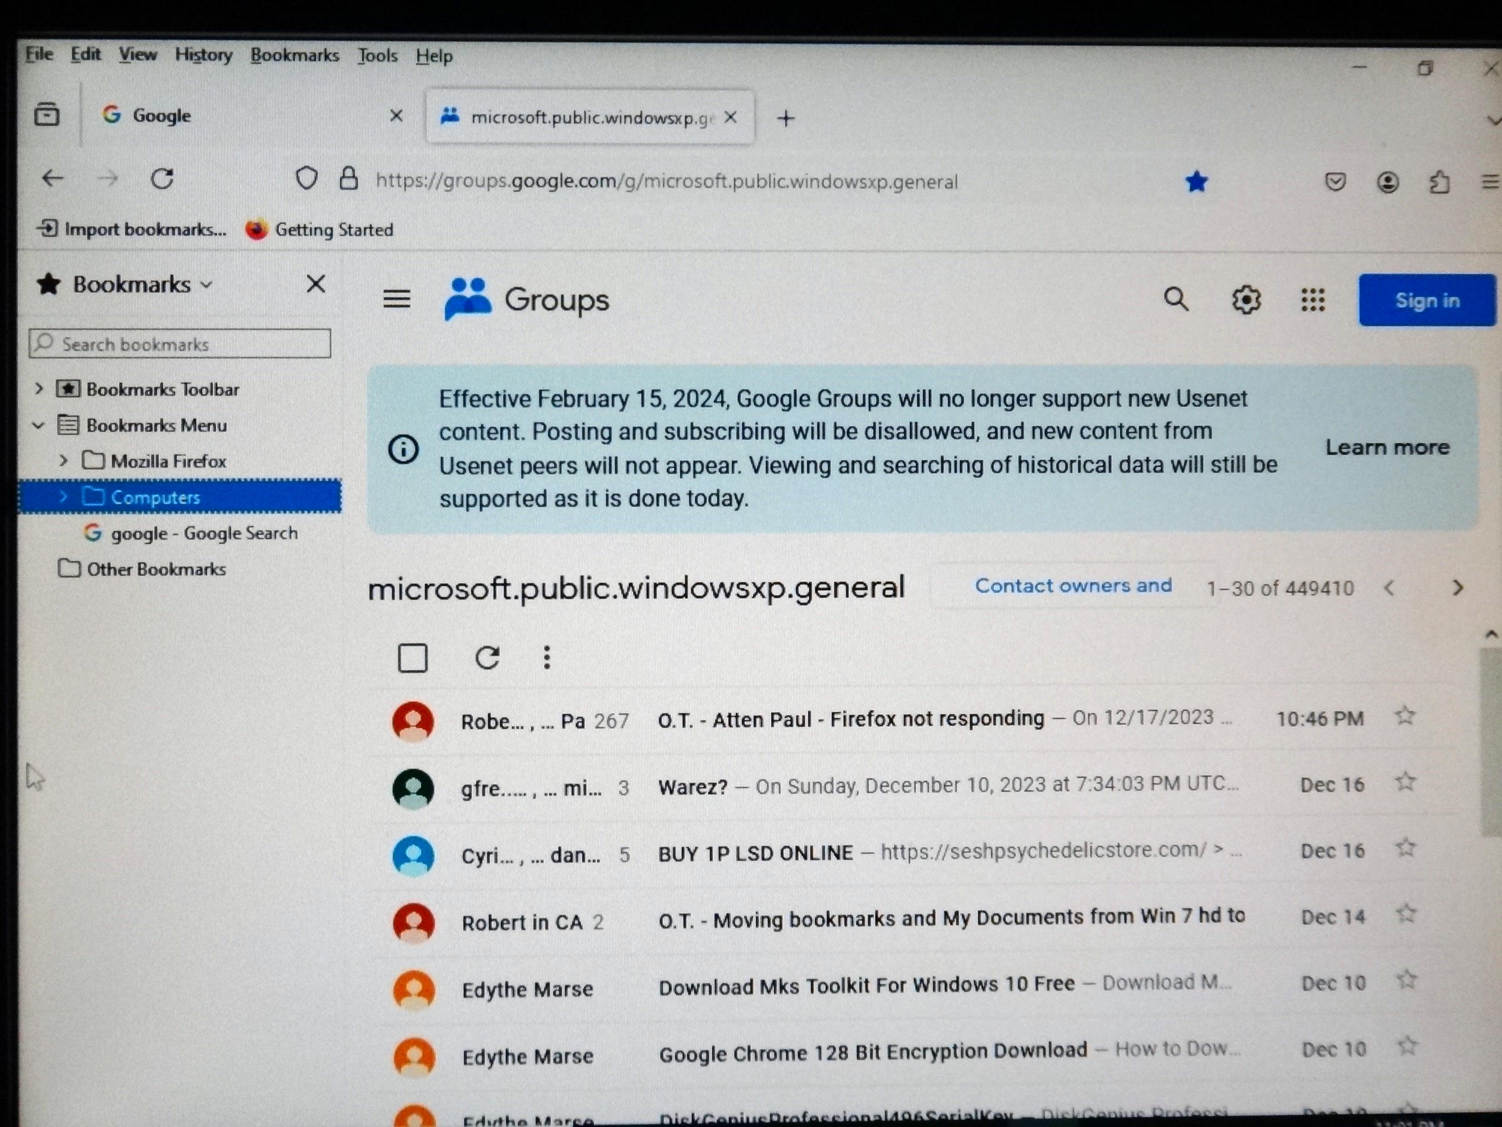Click the conversation list scrollbar

click(1490, 742)
